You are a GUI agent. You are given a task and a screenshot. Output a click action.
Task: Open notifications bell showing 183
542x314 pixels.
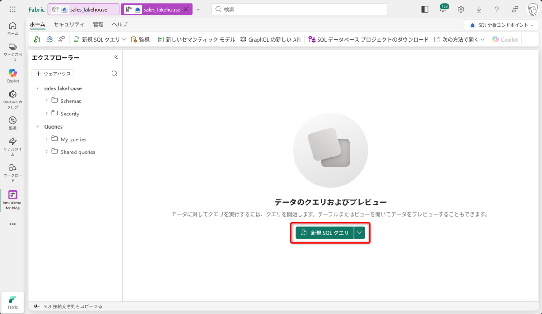[443, 9]
